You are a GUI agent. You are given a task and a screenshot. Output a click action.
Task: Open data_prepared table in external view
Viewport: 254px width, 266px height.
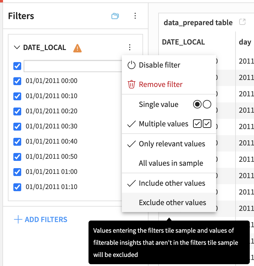coord(242,22)
